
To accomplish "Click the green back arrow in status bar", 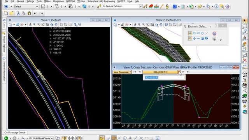I will point(6,138).
